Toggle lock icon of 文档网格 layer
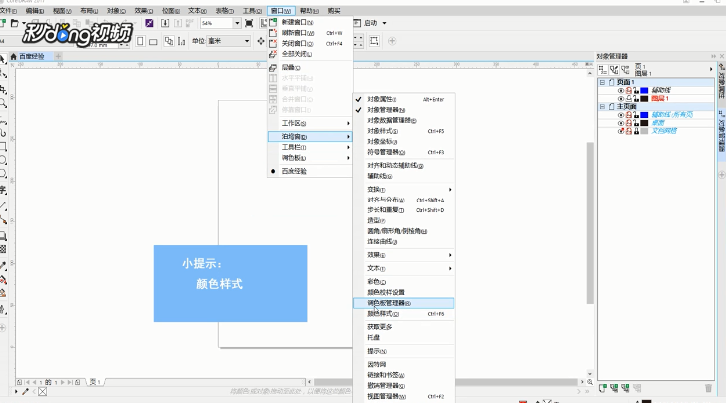 click(x=636, y=131)
